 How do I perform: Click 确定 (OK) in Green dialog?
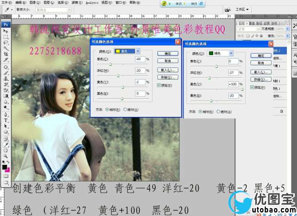coord(261,56)
